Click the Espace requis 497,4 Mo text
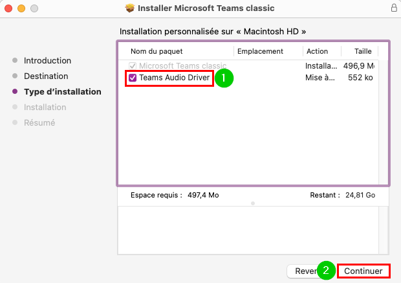The image size is (401, 283). pyautogui.click(x=175, y=195)
